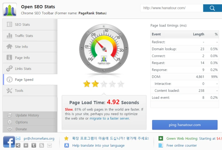Click the envelope icon beside the email address
Viewport: 222px width, 150px height.
[x=18, y=139]
